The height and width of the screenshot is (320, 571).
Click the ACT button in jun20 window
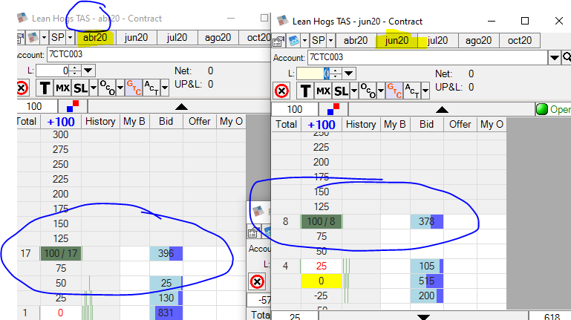(x=412, y=91)
